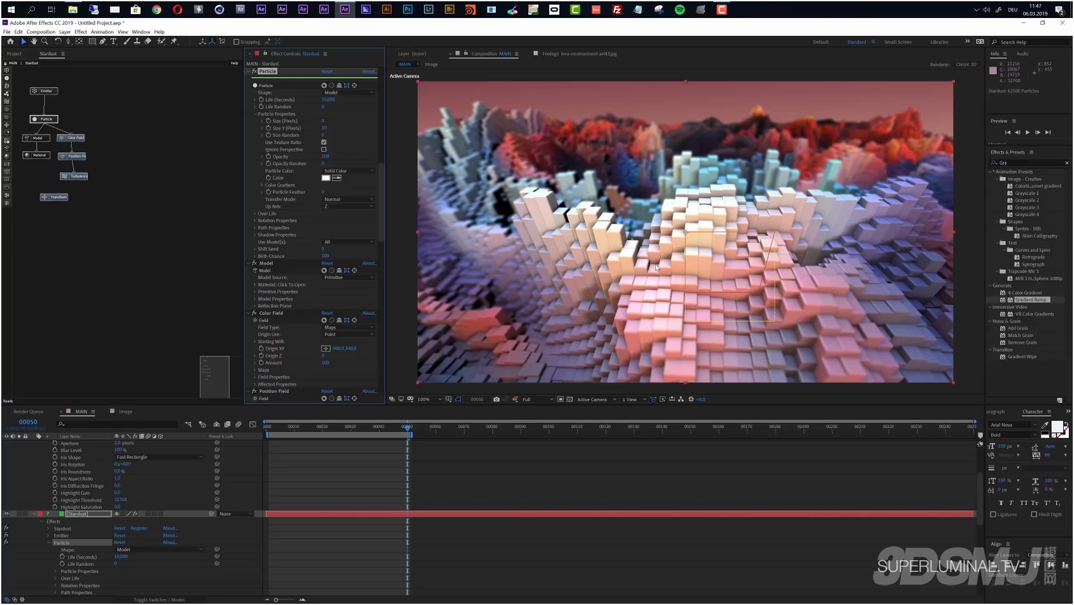The height and width of the screenshot is (605, 1074).
Task: Open Field Type Maps dropdown
Action: 349,327
